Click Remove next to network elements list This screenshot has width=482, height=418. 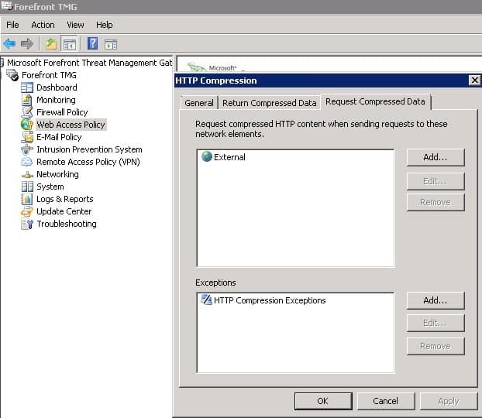[x=436, y=202]
